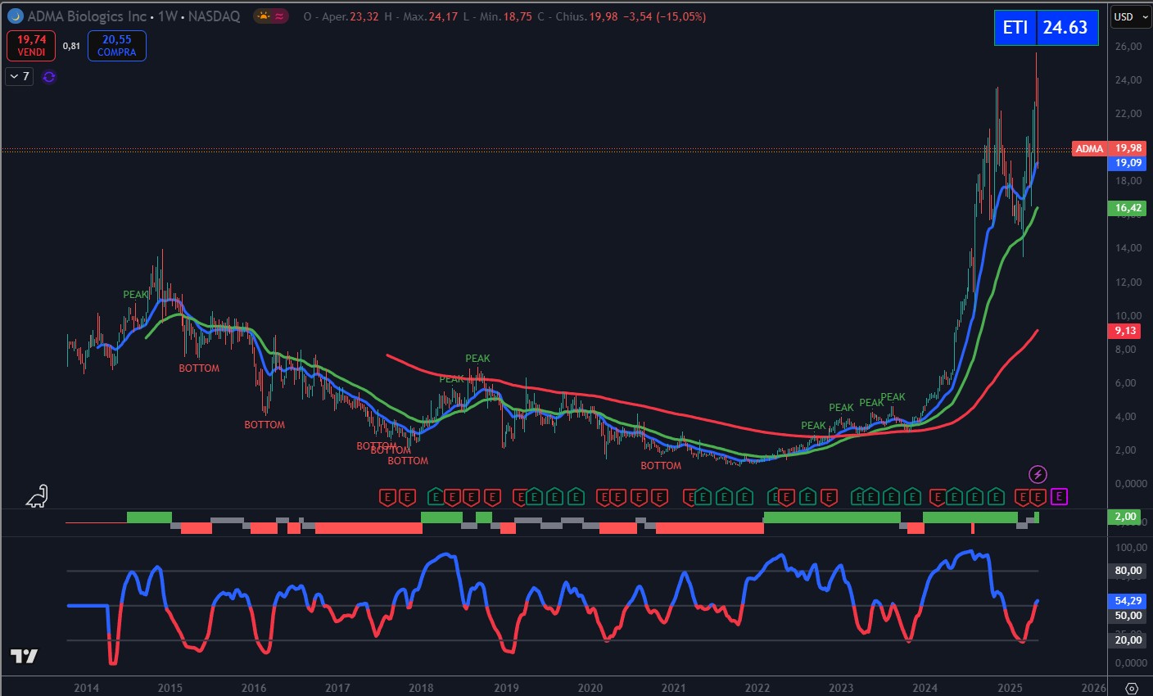
Task: Click the green 16,42 moving average label
Action: 1128,208
